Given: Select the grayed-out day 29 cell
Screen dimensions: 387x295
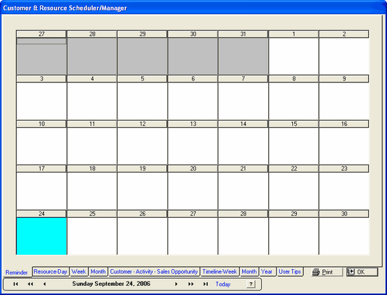Looking at the screenshot, I should coord(142,56).
